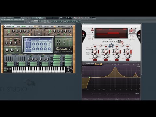Select part A in Sylenth1 part select
Viewport: 156px width, 117px height.
pos(36,26)
